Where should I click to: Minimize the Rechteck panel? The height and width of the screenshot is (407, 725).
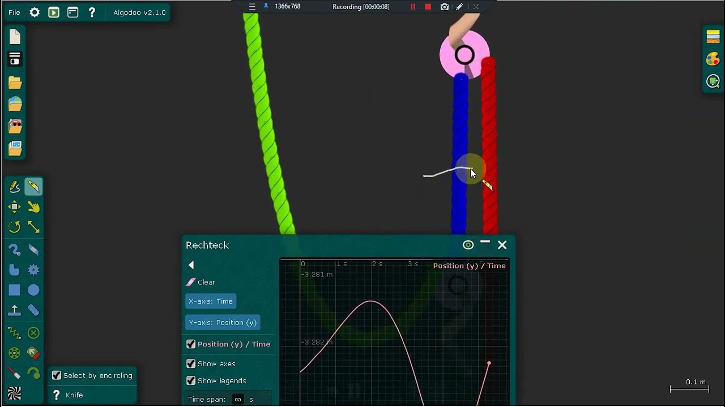(485, 243)
